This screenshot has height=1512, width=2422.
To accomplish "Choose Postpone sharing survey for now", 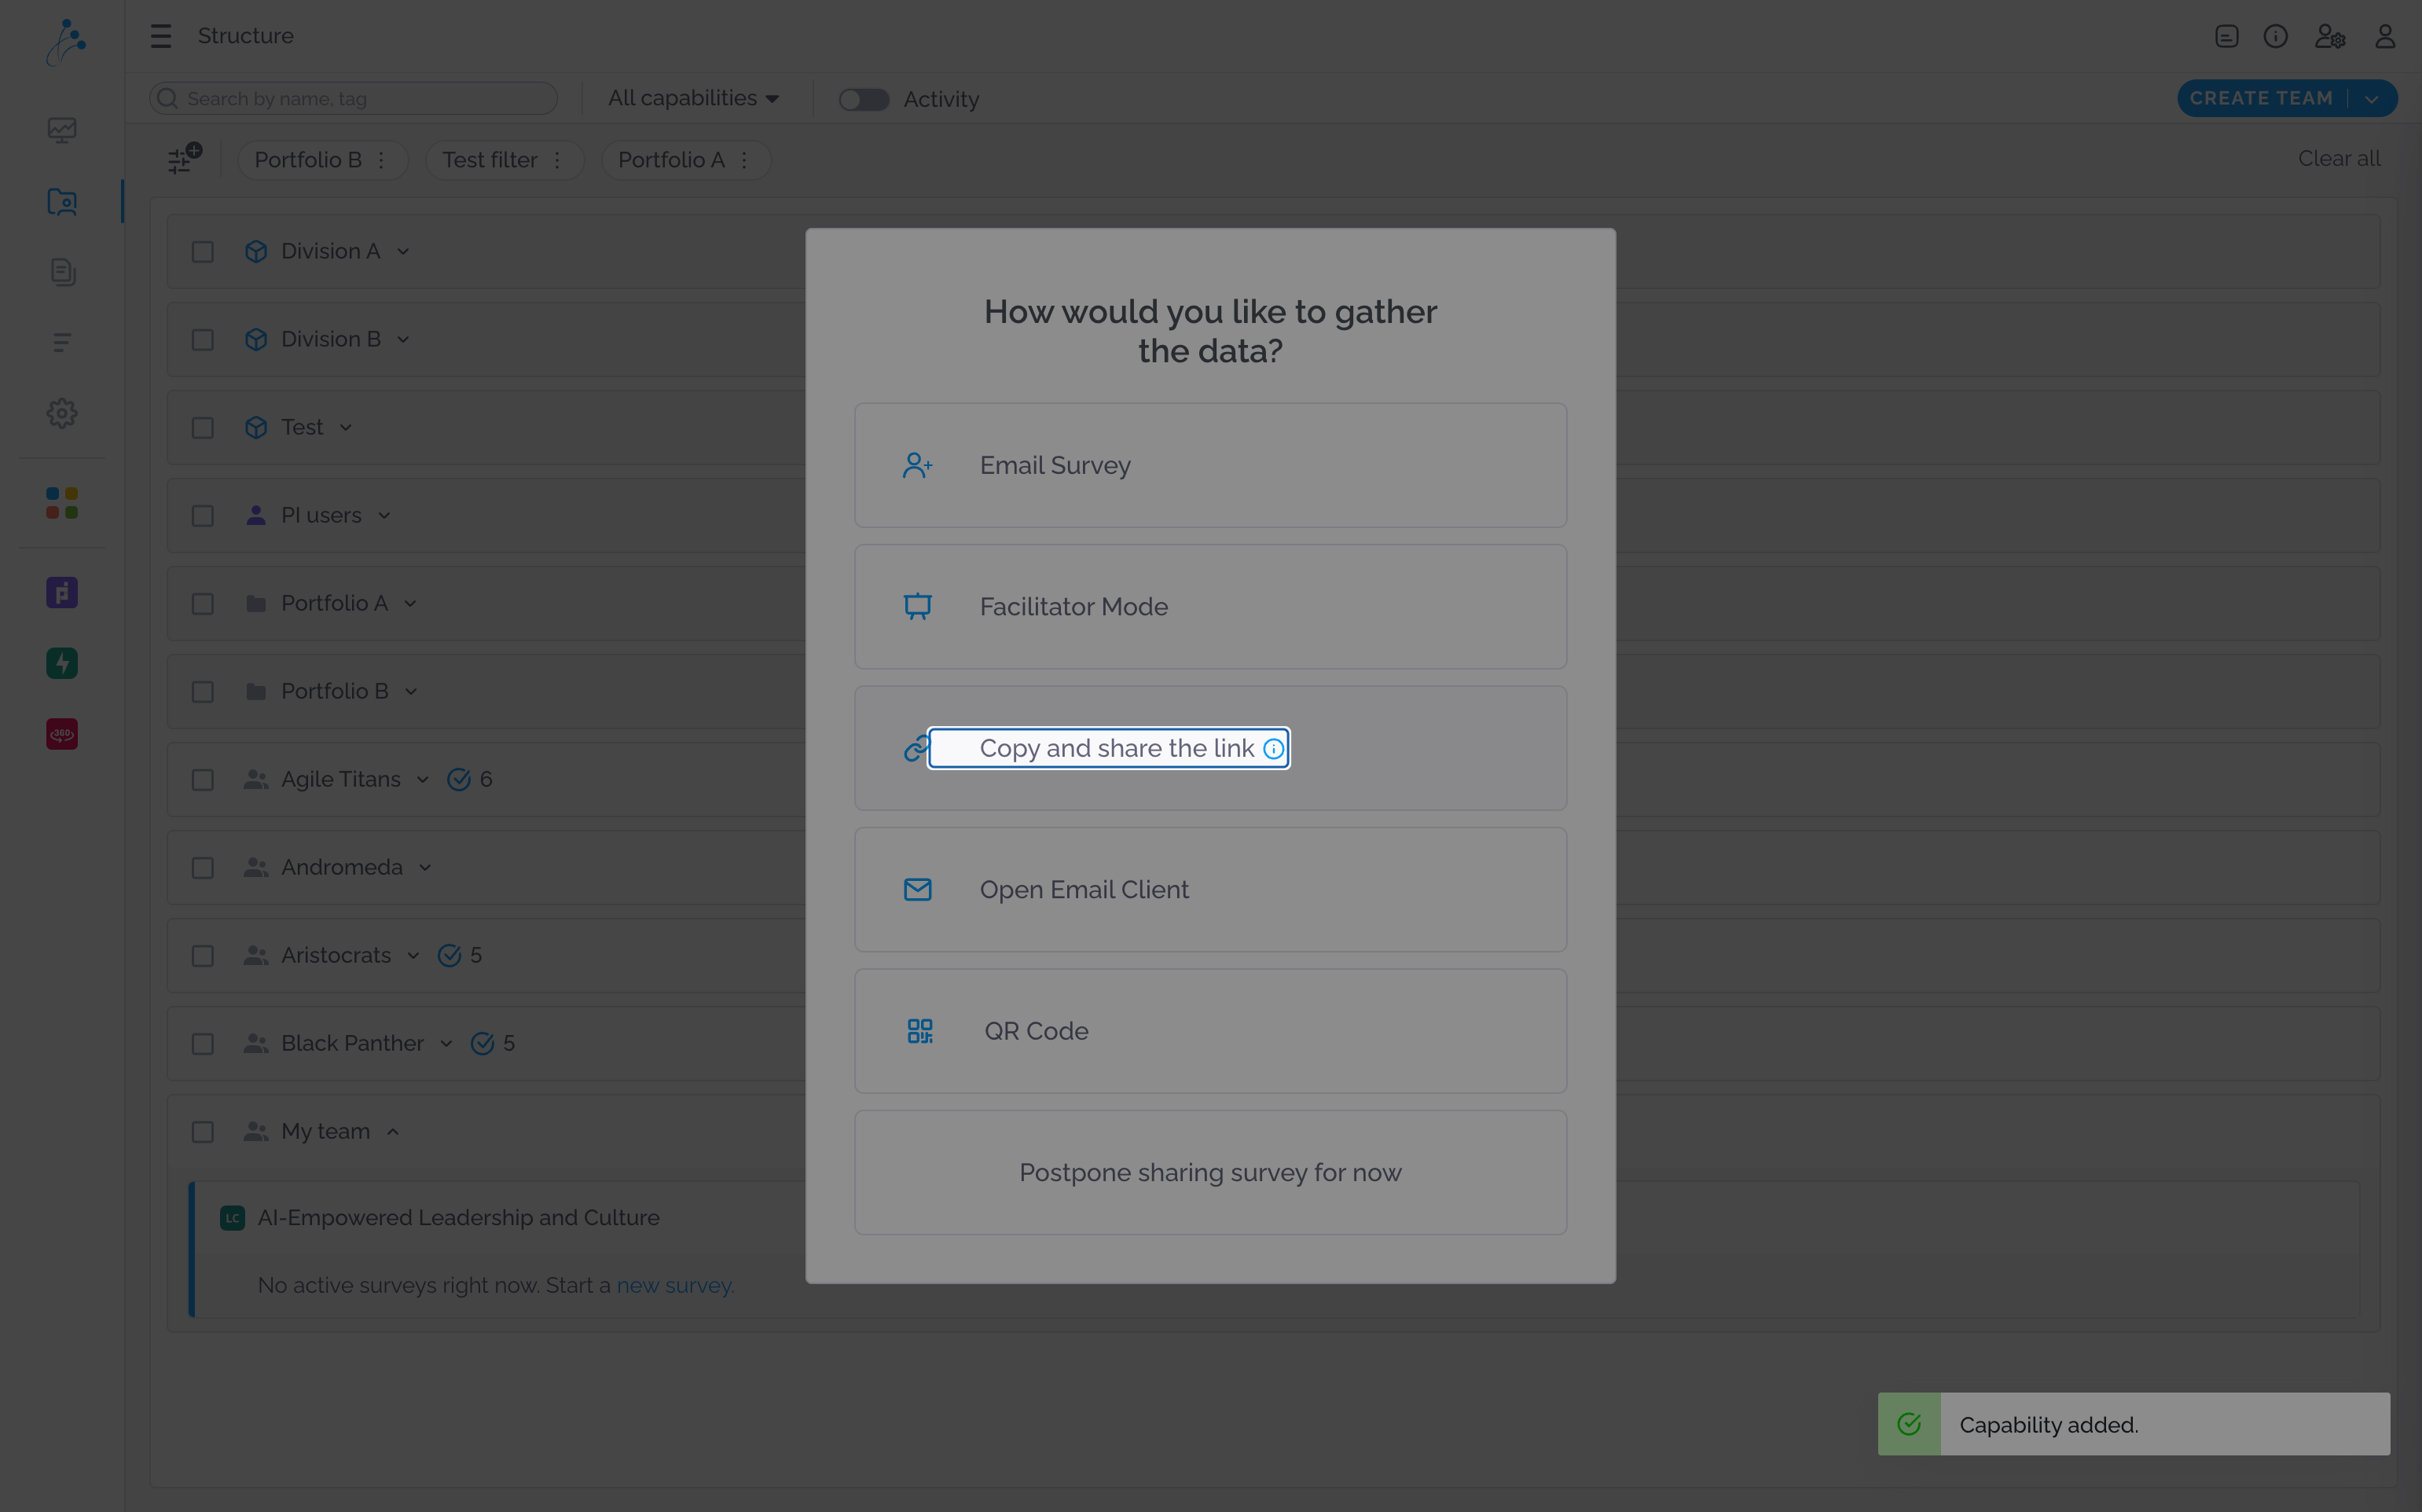I will (1210, 1172).
